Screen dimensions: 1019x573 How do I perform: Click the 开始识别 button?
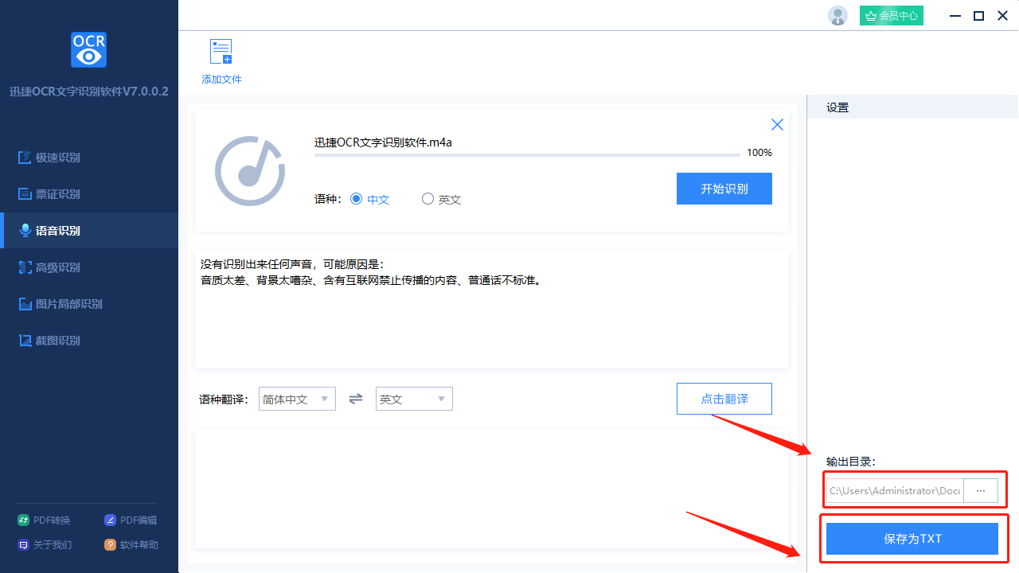pyautogui.click(x=724, y=189)
